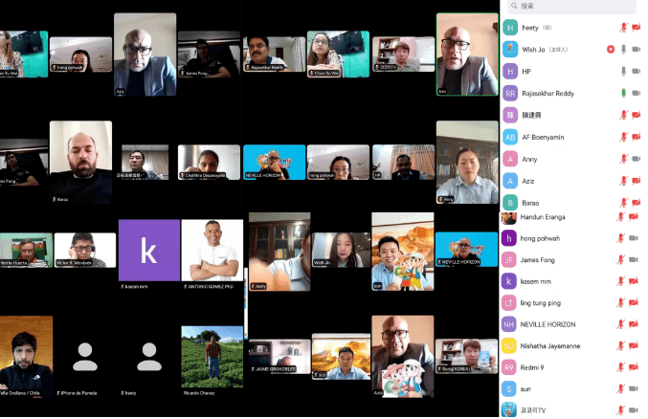The height and width of the screenshot is (419, 648).
Task: Click Anny's camera icon in the list
Action: click(x=636, y=159)
